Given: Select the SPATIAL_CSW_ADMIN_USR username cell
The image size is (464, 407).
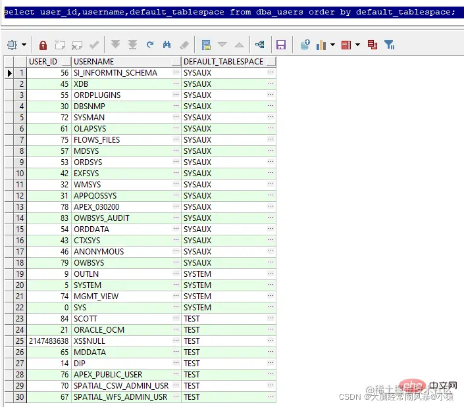Looking at the screenshot, I should coord(126,386).
